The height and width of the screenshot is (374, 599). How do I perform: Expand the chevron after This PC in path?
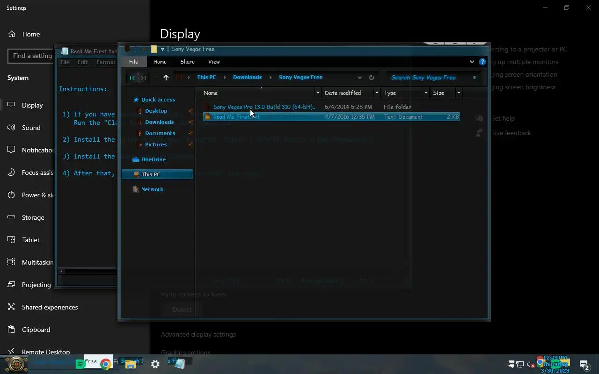(x=225, y=78)
